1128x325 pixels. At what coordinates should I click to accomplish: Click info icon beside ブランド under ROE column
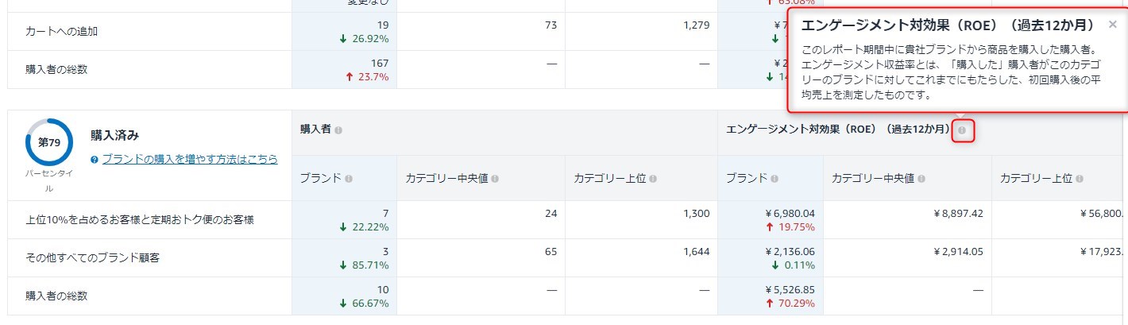pyautogui.click(x=775, y=179)
